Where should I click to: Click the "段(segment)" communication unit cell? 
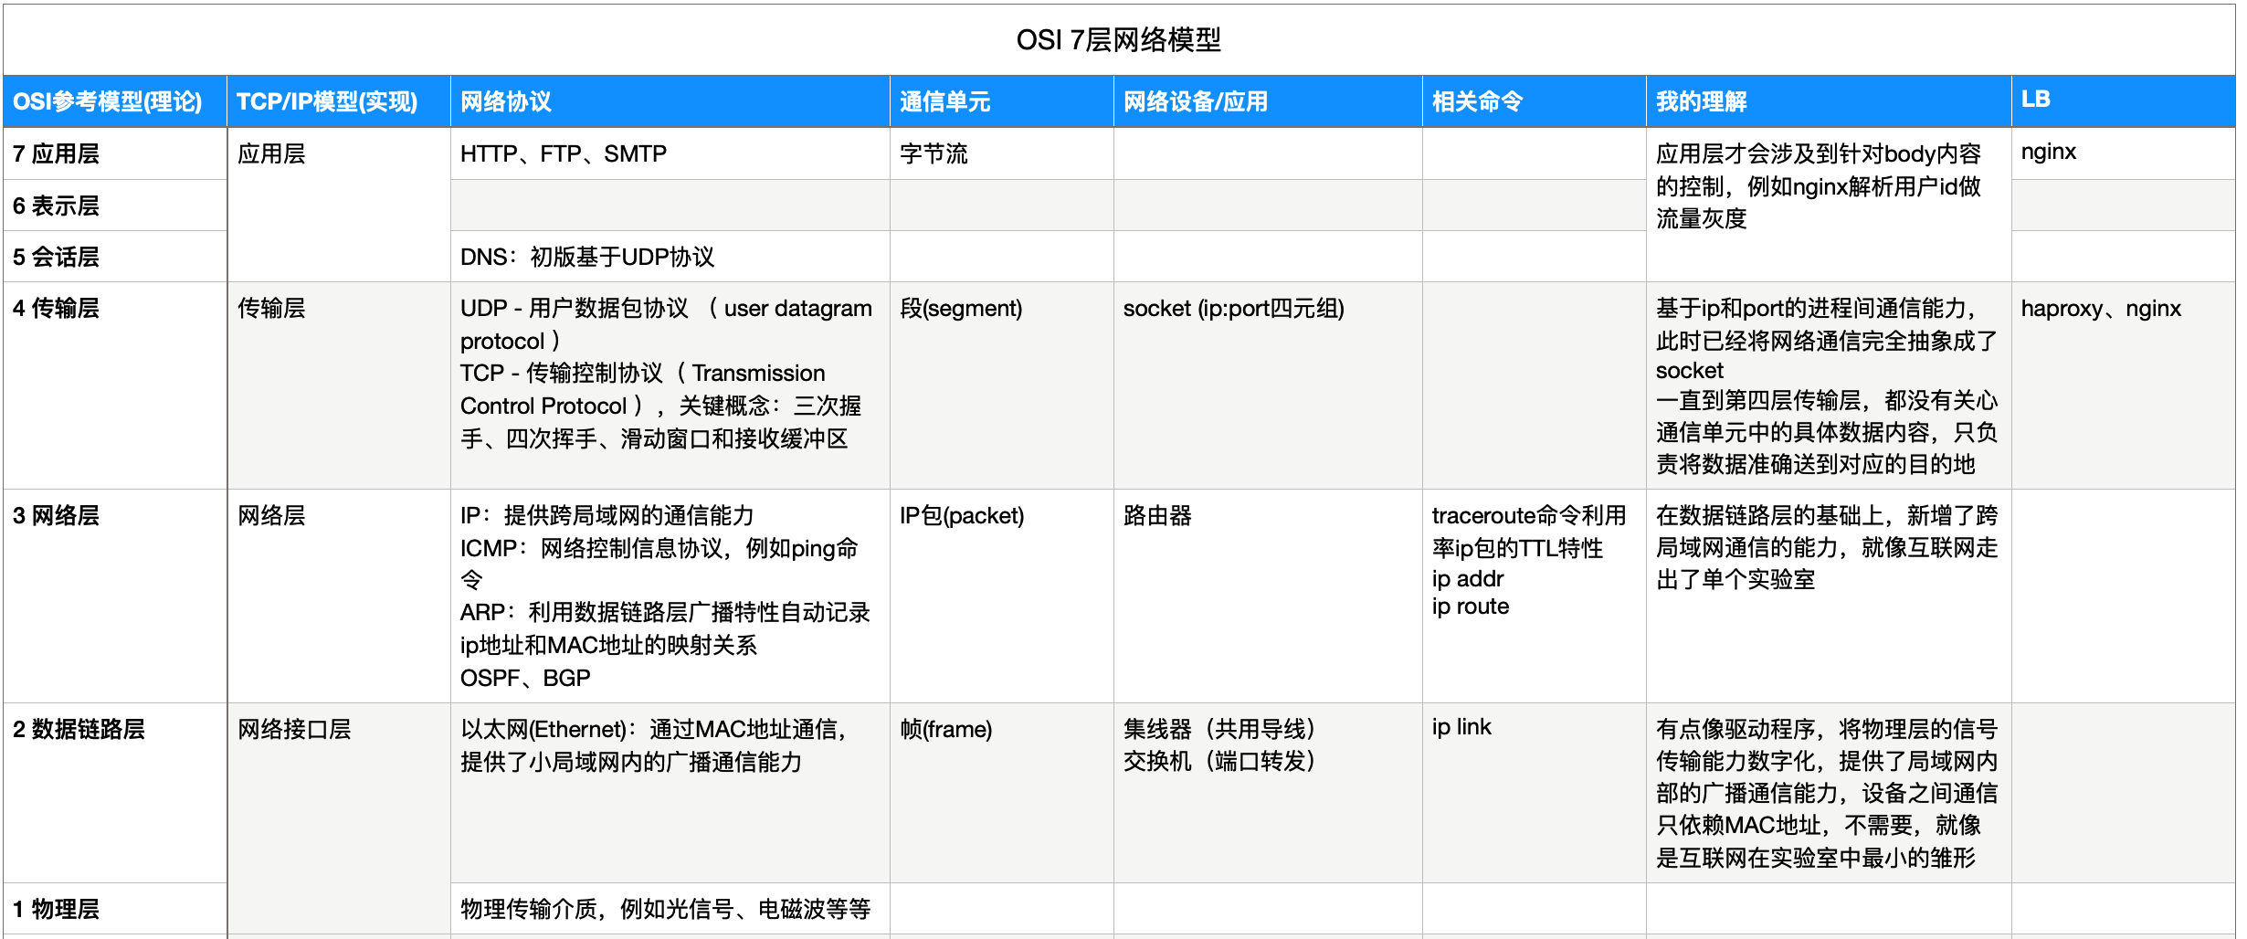coord(961,309)
